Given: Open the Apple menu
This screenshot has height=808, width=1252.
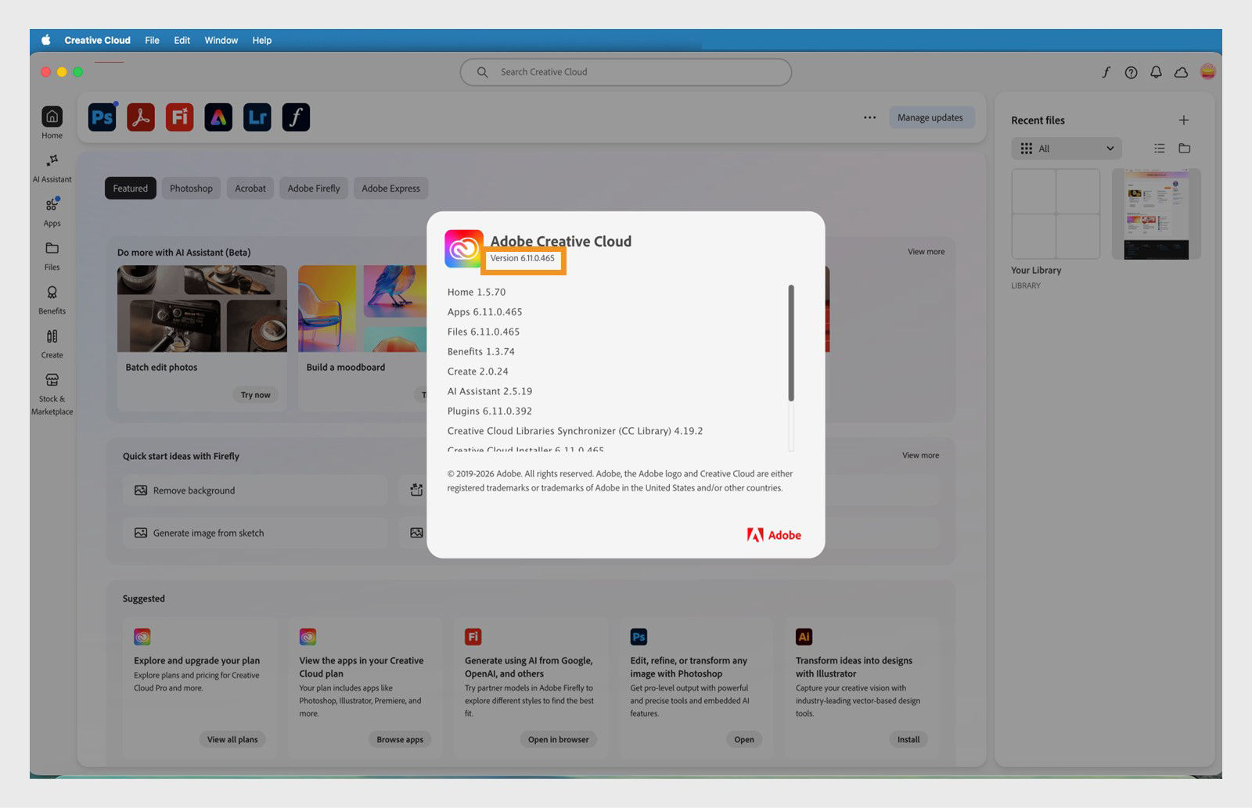Looking at the screenshot, I should coord(45,40).
